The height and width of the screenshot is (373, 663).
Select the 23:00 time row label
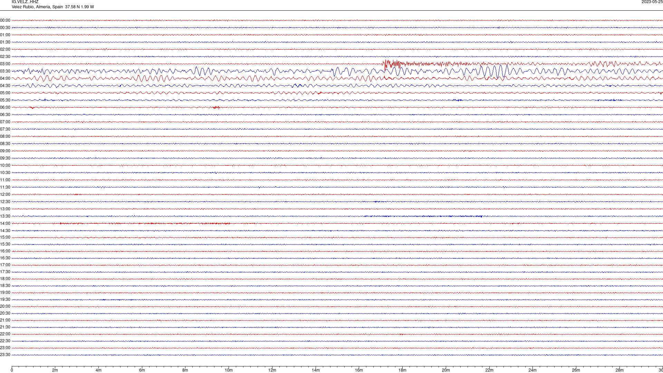point(5,348)
